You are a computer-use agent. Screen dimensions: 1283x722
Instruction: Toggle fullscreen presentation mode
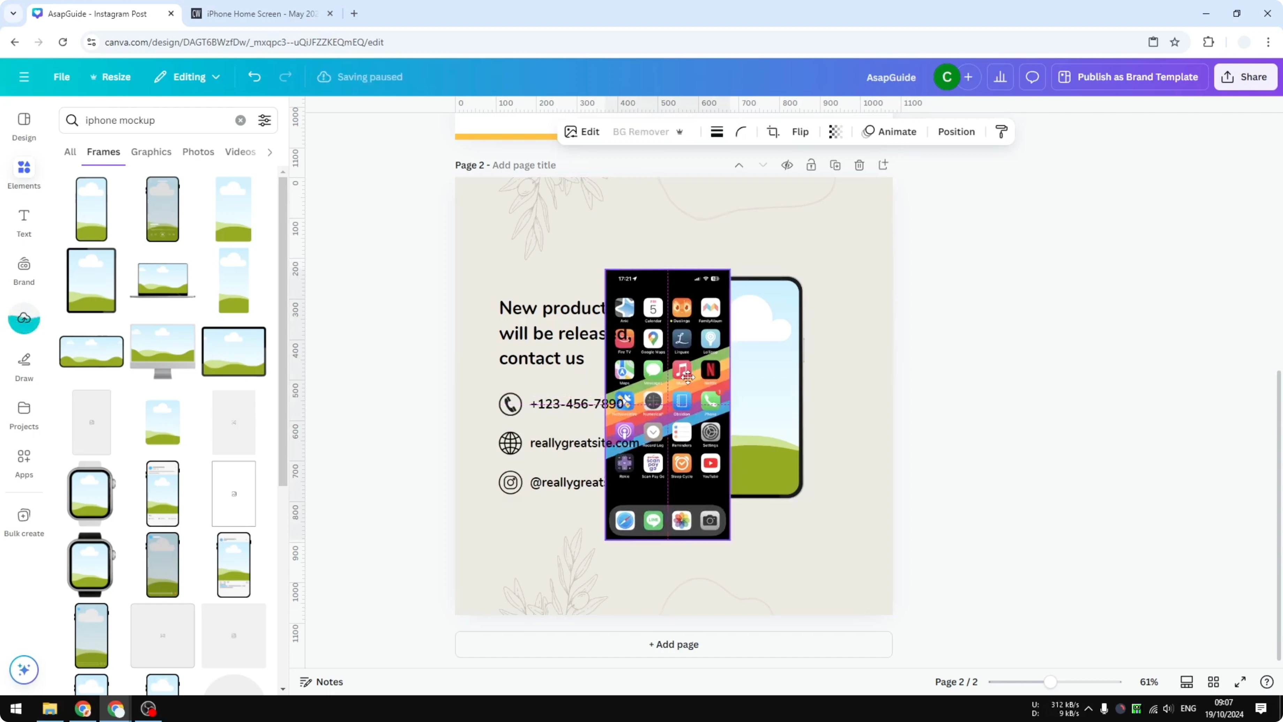tap(1240, 682)
